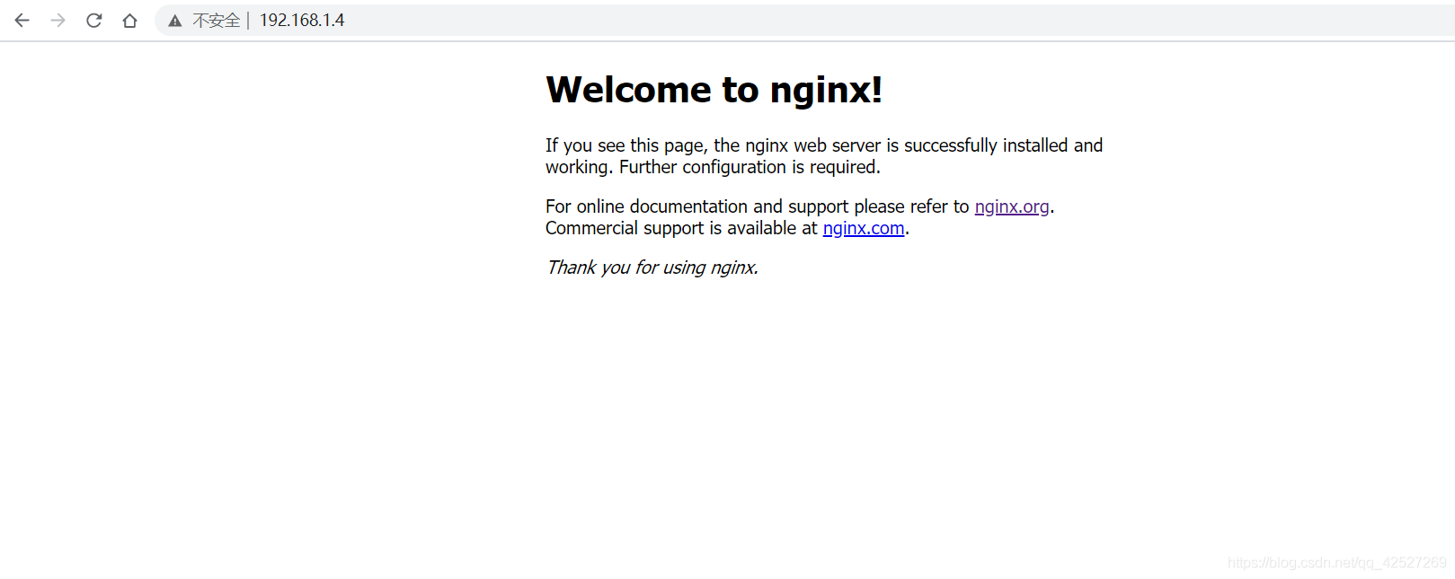Click the paragraph starting 'If you see this page'

(824, 156)
